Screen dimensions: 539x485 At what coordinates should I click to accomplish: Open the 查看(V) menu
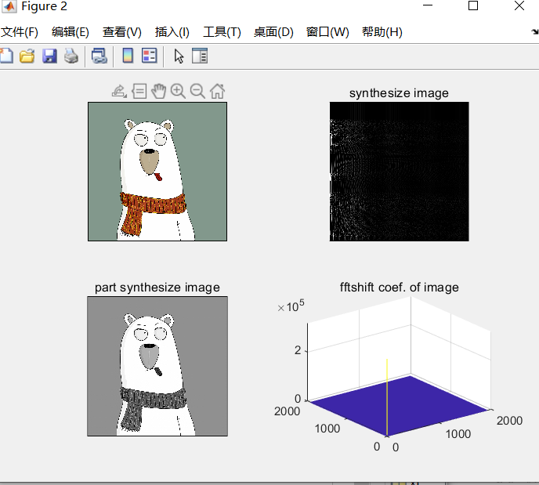(122, 32)
